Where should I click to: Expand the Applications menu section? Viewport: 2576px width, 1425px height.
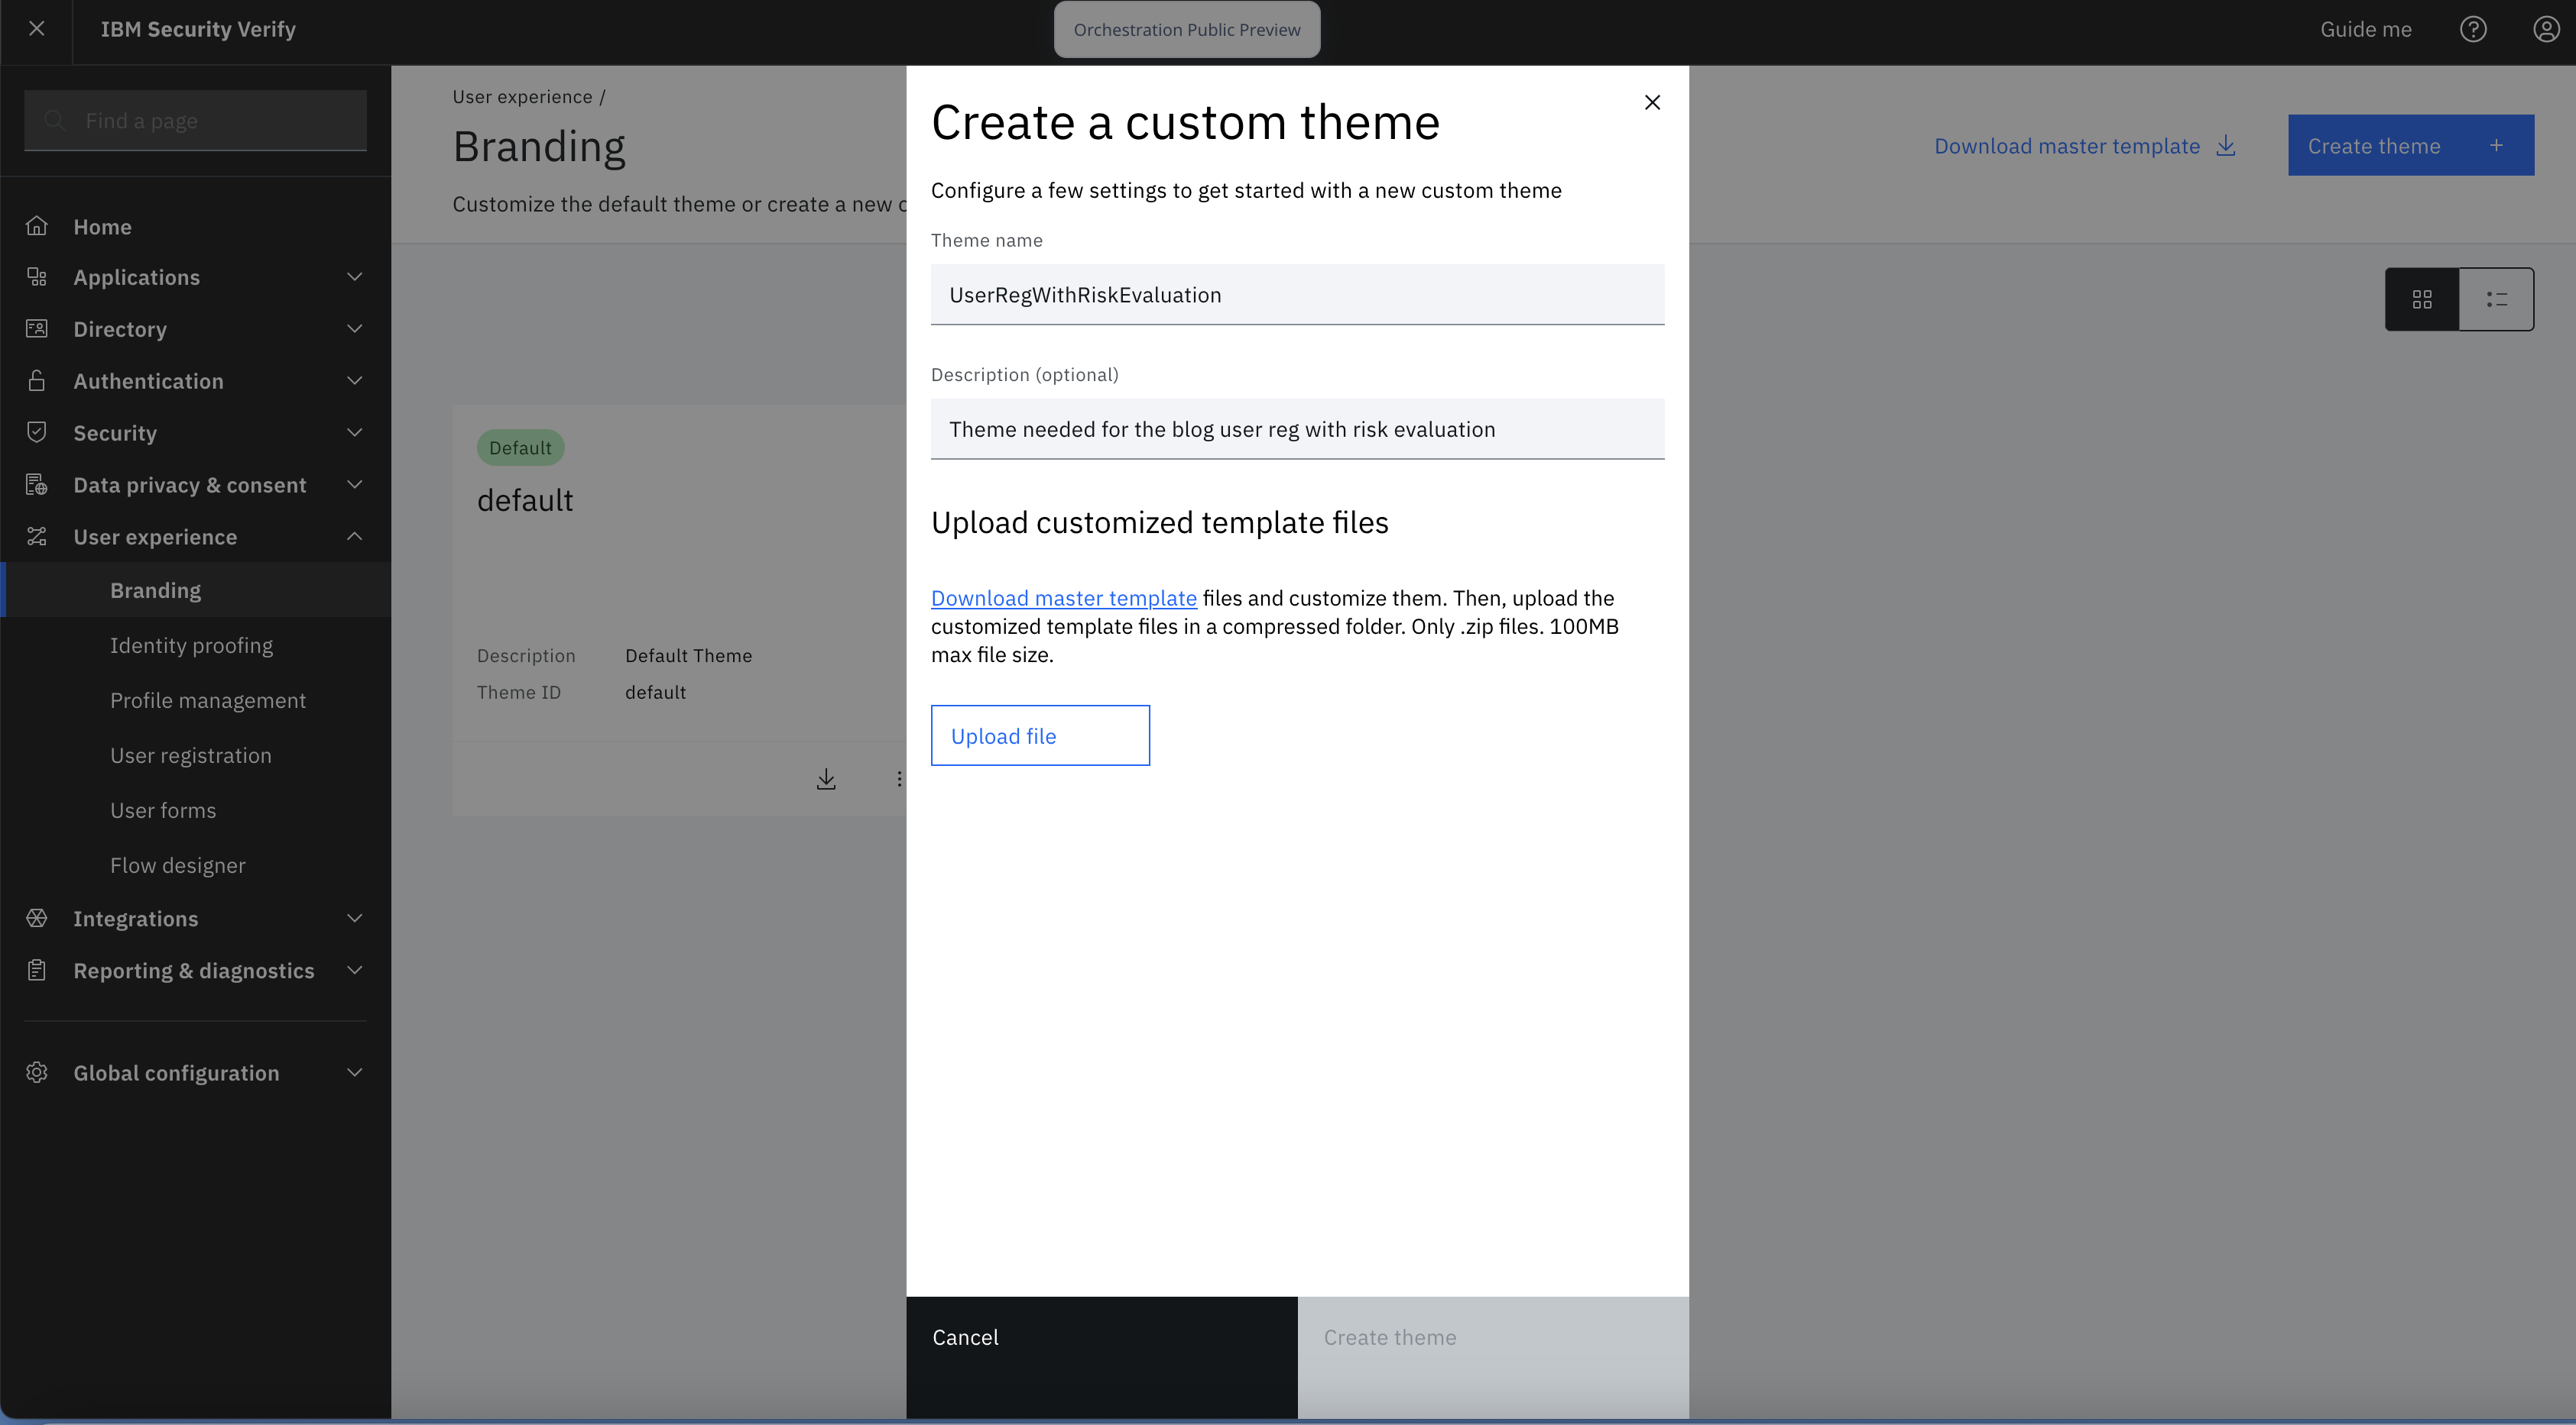pos(354,276)
